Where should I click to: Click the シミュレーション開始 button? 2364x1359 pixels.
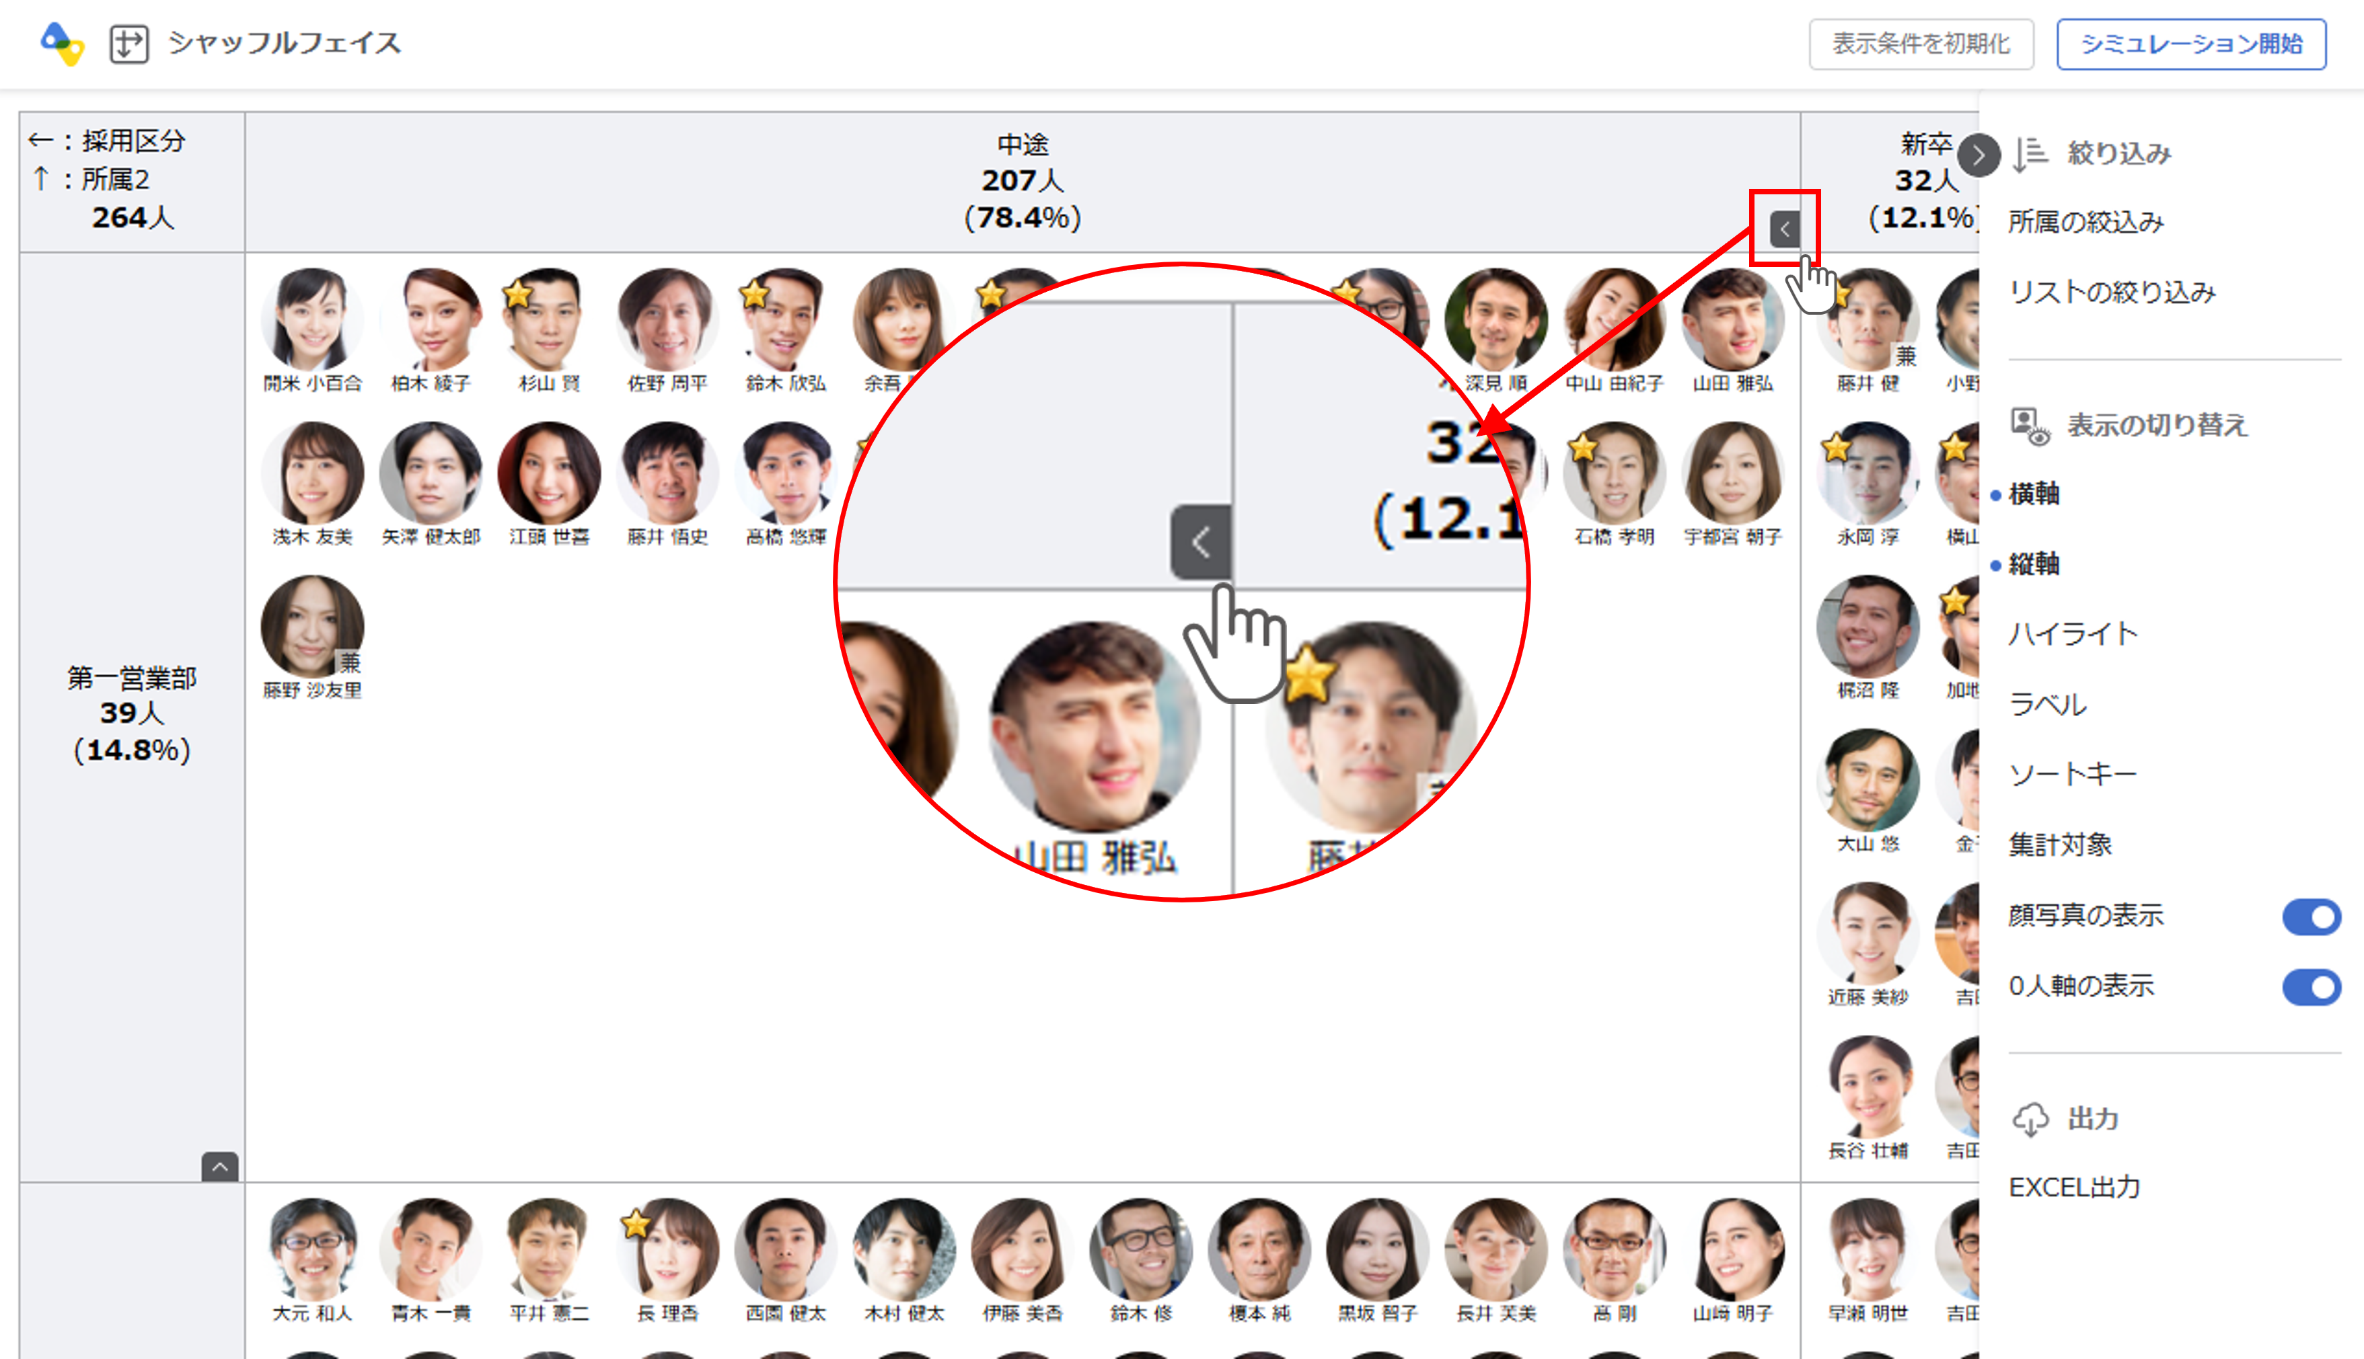[x=2190, y=44]
